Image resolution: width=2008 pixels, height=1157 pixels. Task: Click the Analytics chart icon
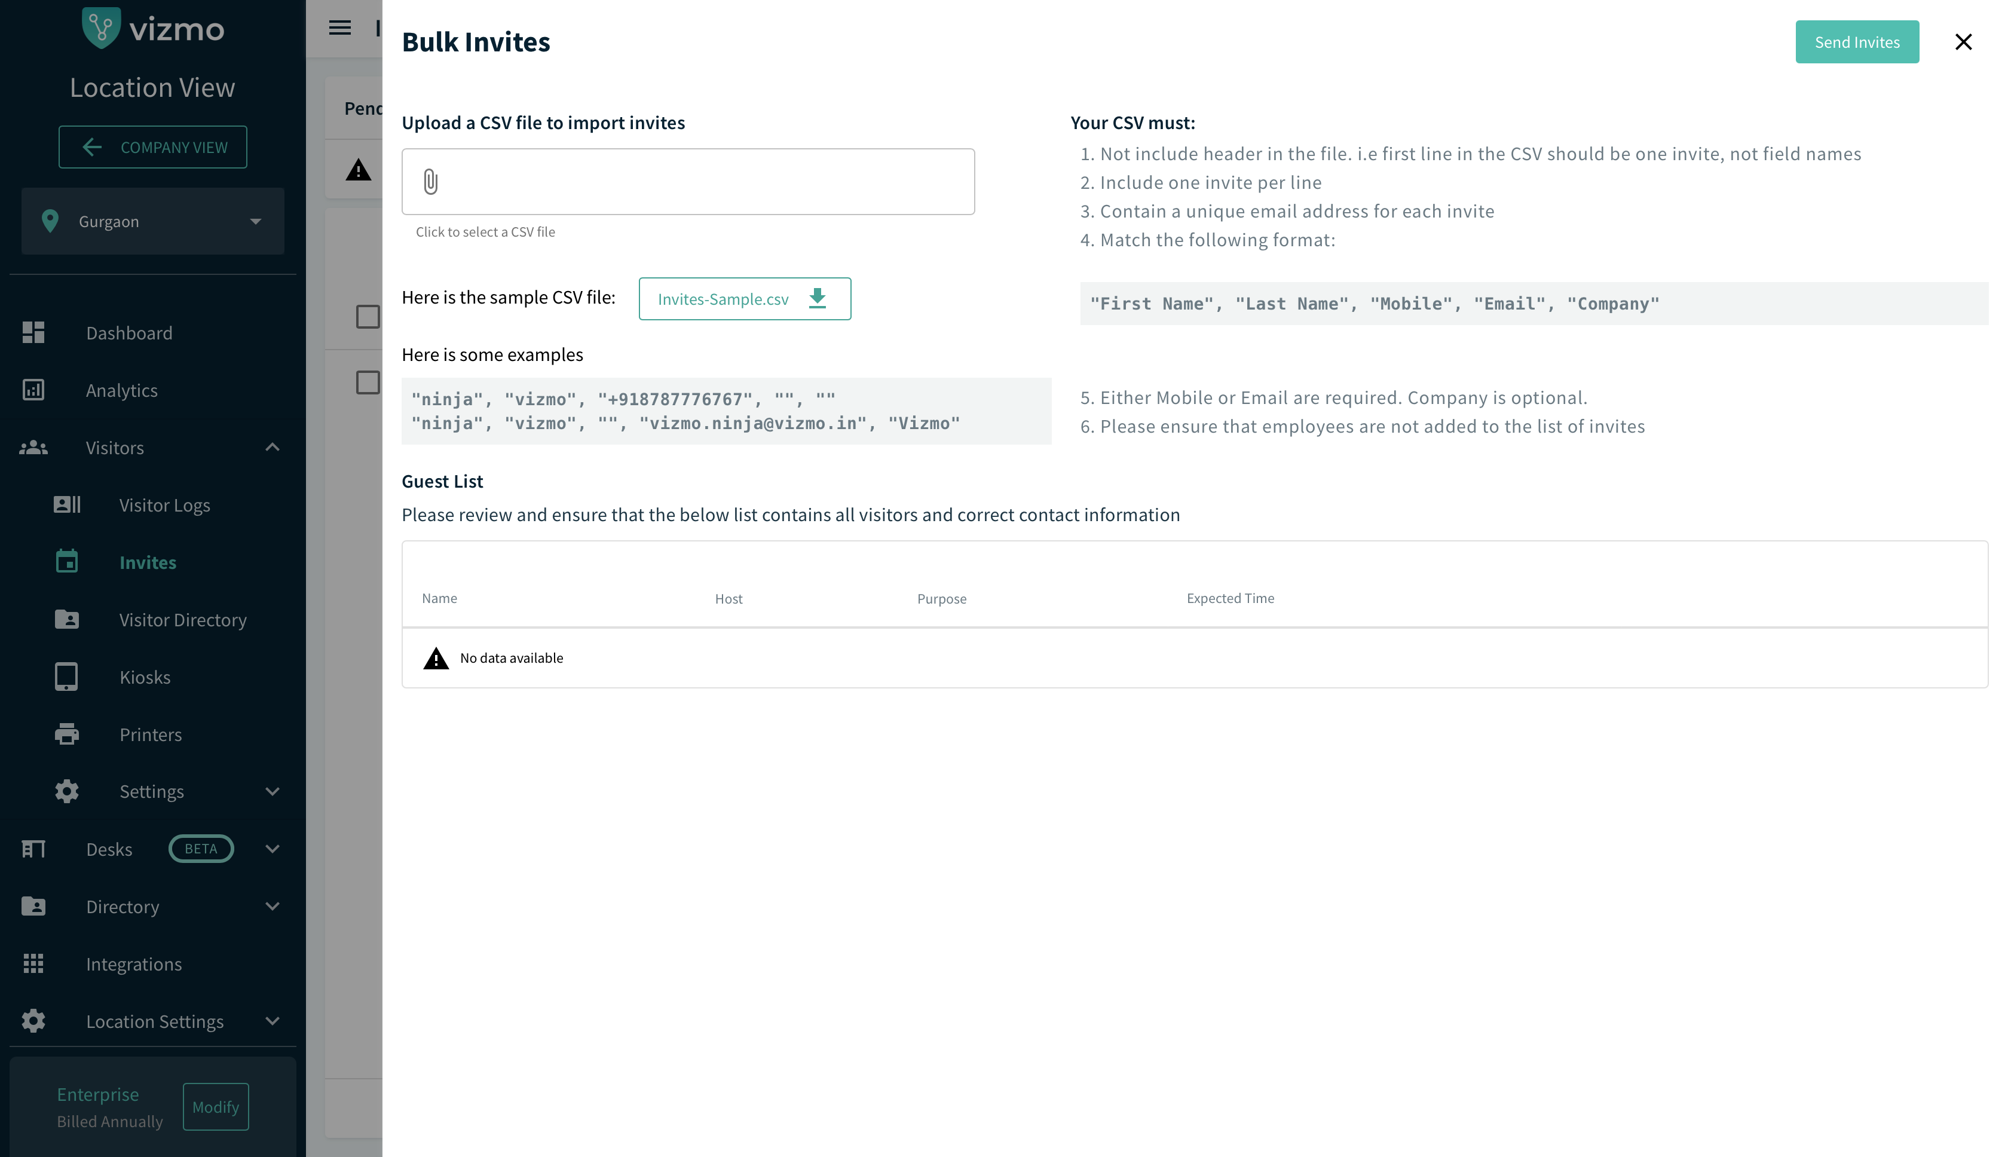click(x=33, y=390)
